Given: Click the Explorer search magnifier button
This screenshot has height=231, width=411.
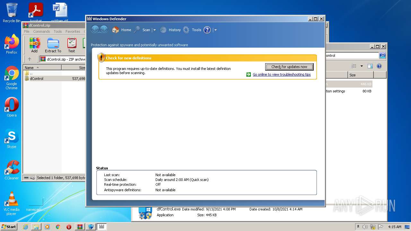Looking at the screenshot, I should pyautogui.click(x=382, y=56).
